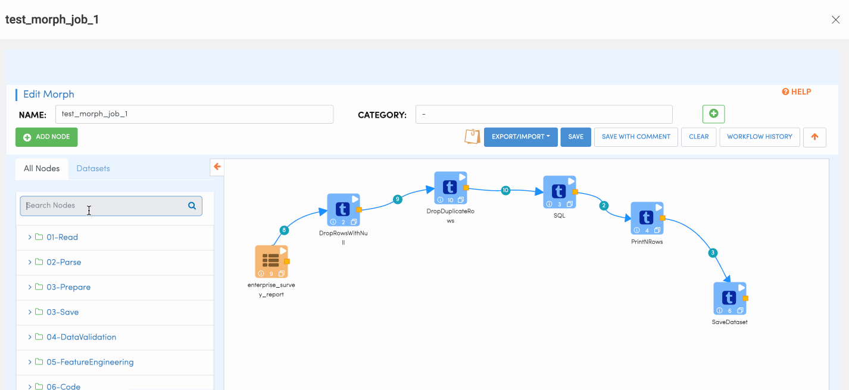
Task: Open the Help link
Action: 797,92
